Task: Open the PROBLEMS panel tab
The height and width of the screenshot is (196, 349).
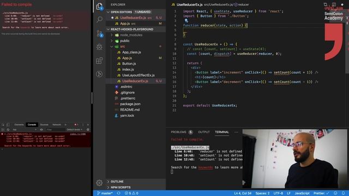Action: click(x=182, y=132)
